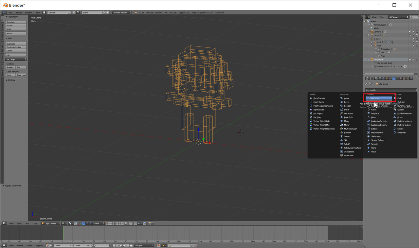Open the No Sync playback dropdown
The width and height of the screenshot is (419, 248).
144,245
